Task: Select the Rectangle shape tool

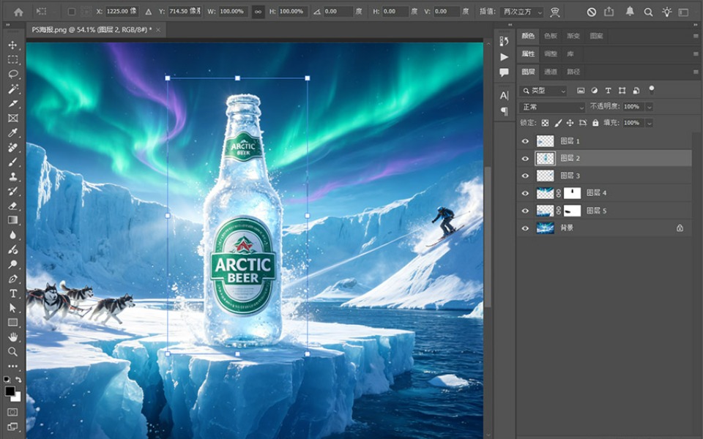Action: 12,323
